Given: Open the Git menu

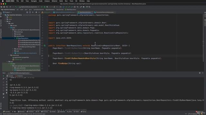Looking at the screenshot, I should [76, 1].
